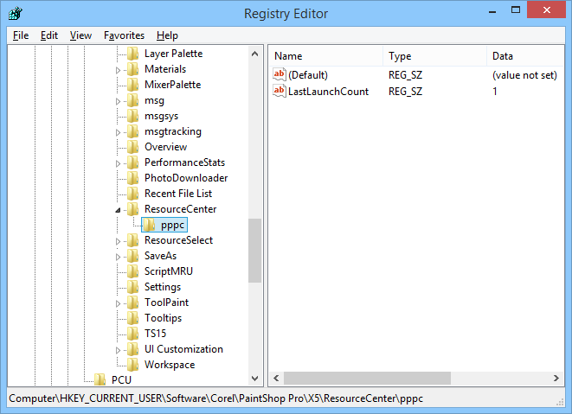Click the Registry Editor app icon in title bar
The width and height of the screenshot is (572, 414).
15,14
